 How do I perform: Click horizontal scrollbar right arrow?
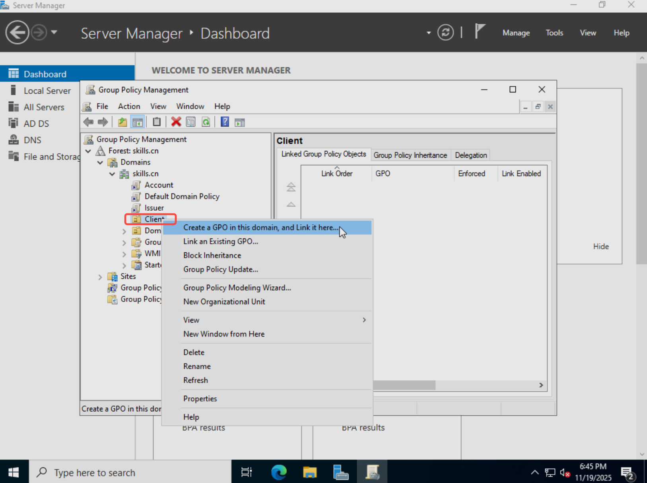(x=541, y=385)
